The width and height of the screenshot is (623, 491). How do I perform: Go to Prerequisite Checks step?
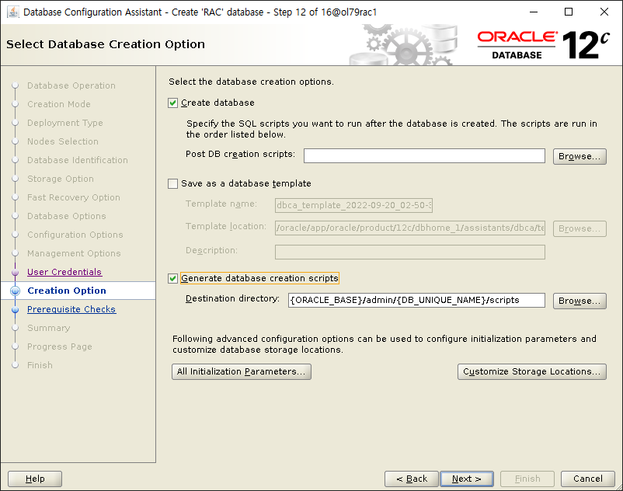point(71,309)
